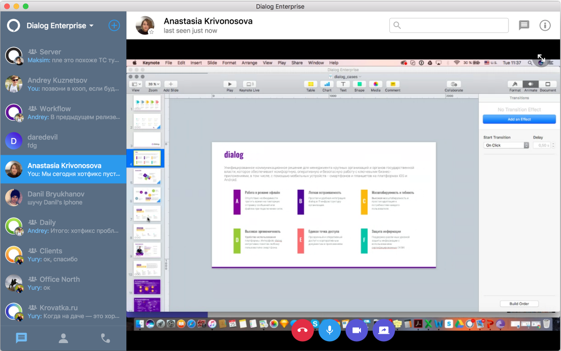
Task: Open the Slide menu in Keynote menu bar
Action: click(x=212, y=63)
